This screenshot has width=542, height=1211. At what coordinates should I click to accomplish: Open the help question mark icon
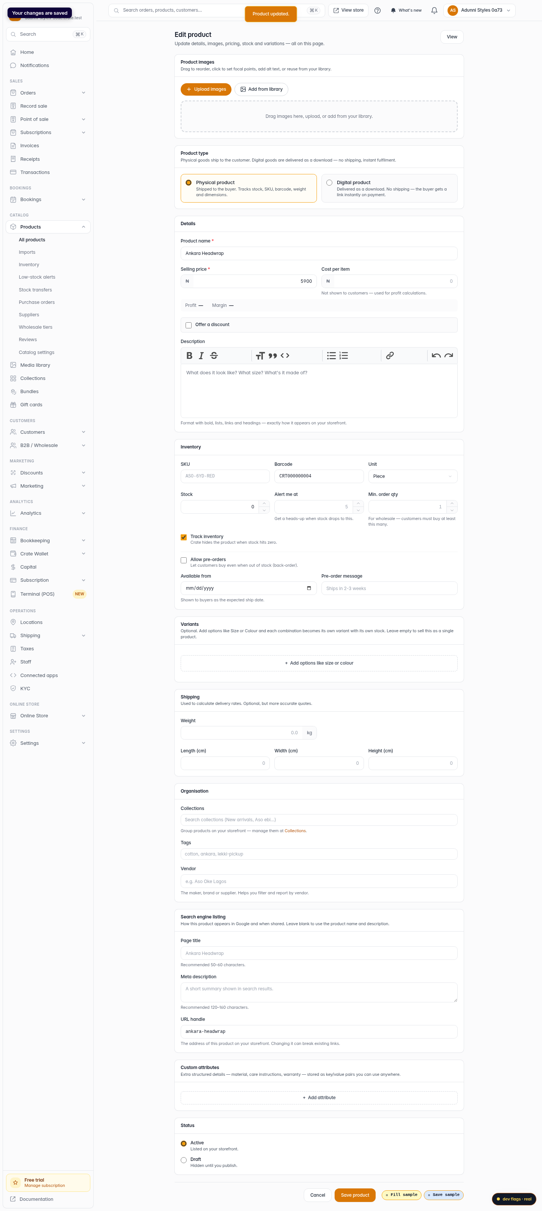378,10
